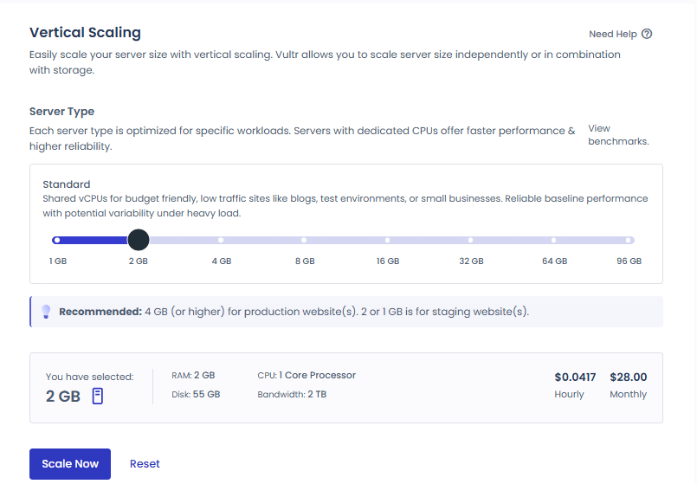
Task: Click the RAM: 2 GB value
Action: [x=193, y=375]
